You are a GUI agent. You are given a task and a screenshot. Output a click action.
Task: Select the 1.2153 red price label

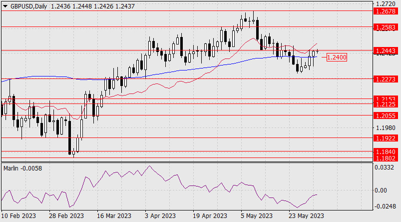386,98
